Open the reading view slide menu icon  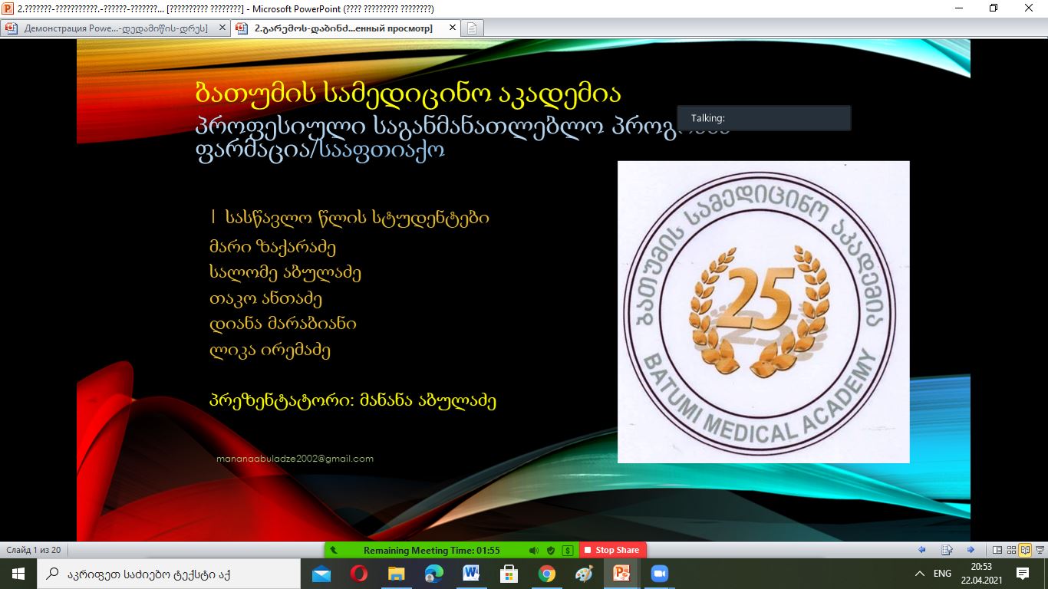pos(947,550)
